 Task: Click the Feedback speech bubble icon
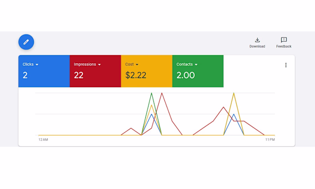pyautogui.click(x=284, y=40)
